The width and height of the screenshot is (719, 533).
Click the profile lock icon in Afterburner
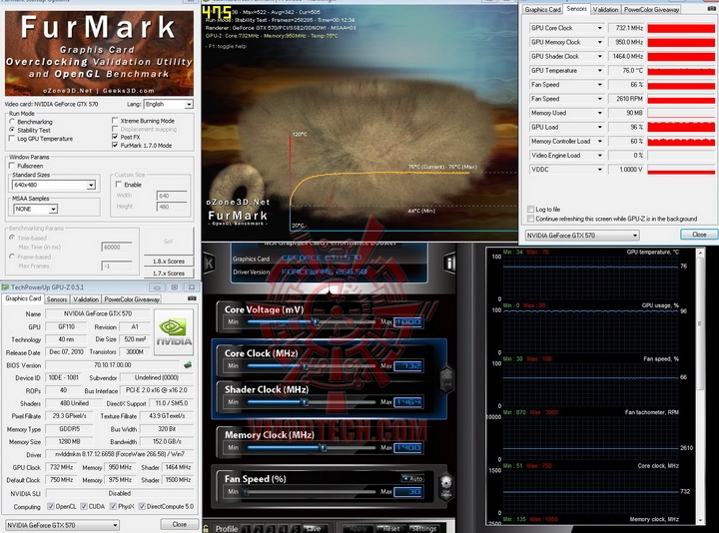click(206, 528)
